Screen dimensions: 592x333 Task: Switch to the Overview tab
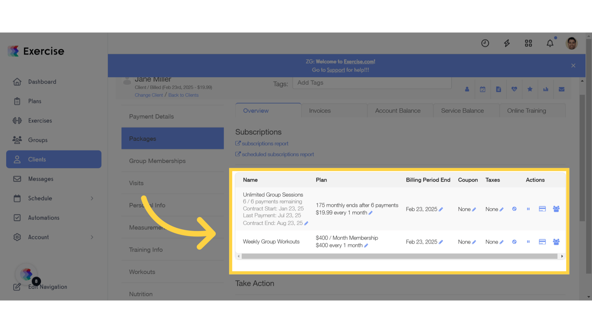(x=268, y=111)
